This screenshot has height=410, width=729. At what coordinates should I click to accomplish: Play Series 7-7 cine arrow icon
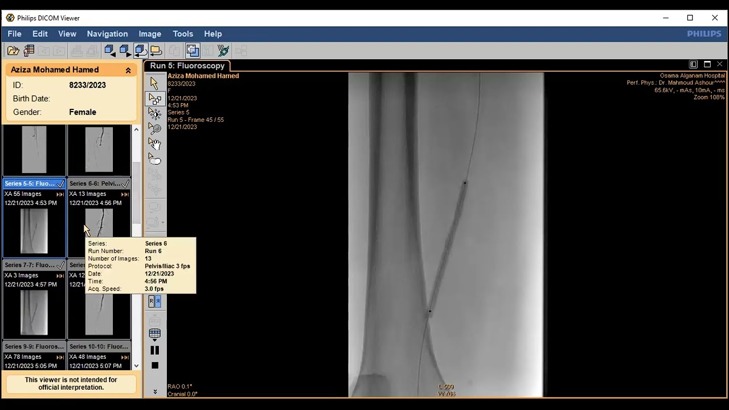click(60, 276)
